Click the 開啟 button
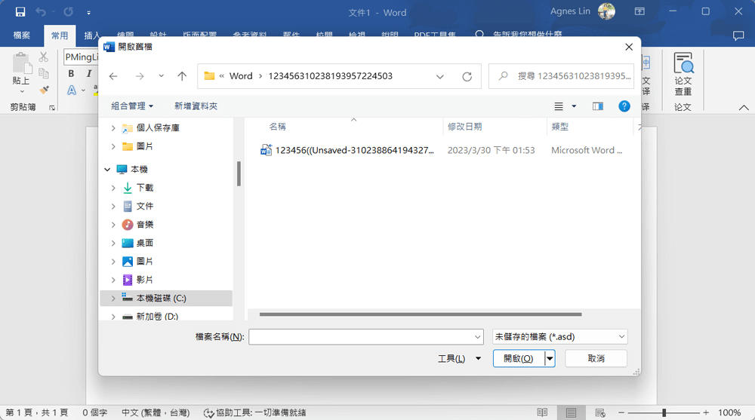Image resolution: width=755 pixels, height=420 pixels. (519, 358)
